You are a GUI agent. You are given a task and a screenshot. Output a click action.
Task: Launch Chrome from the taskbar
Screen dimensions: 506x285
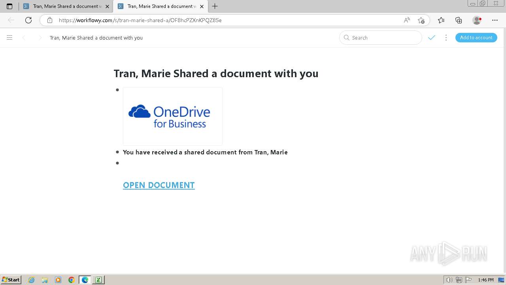coord(72,280)
